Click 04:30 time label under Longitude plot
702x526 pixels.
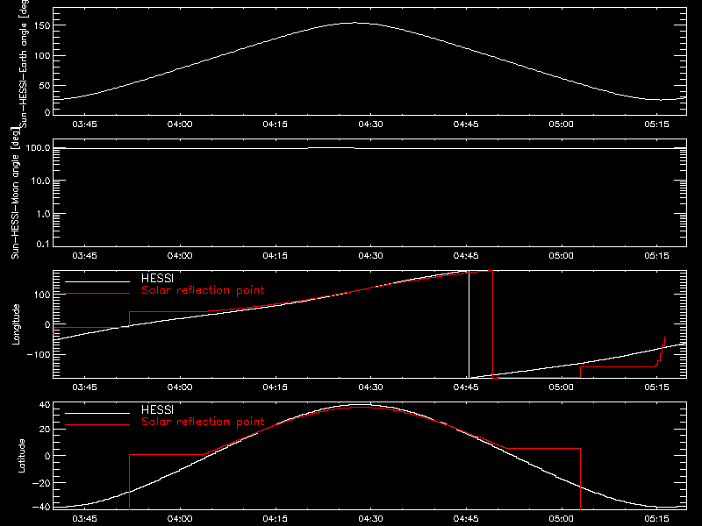tap(370, 387)
